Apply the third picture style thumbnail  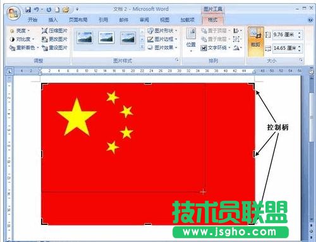[128, 37]
